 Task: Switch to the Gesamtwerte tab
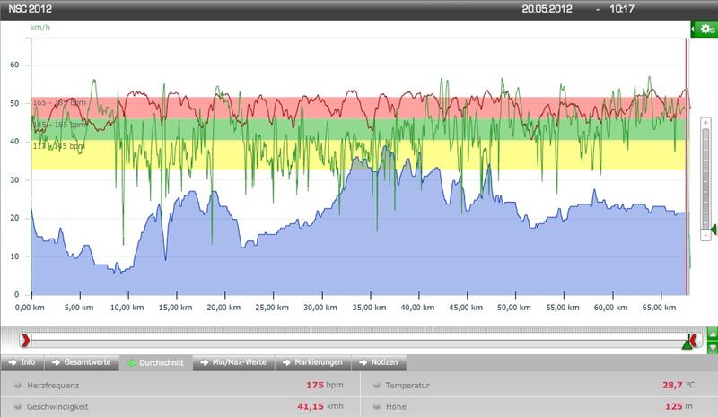pos(82,362)
